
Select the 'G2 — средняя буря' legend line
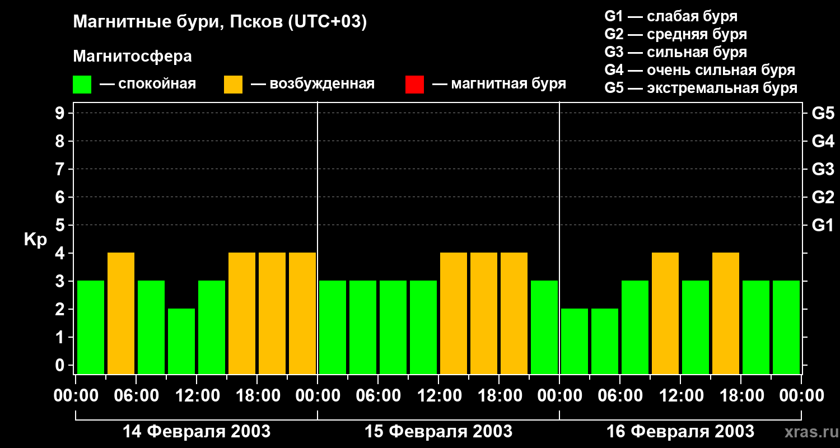coord(676,34)
